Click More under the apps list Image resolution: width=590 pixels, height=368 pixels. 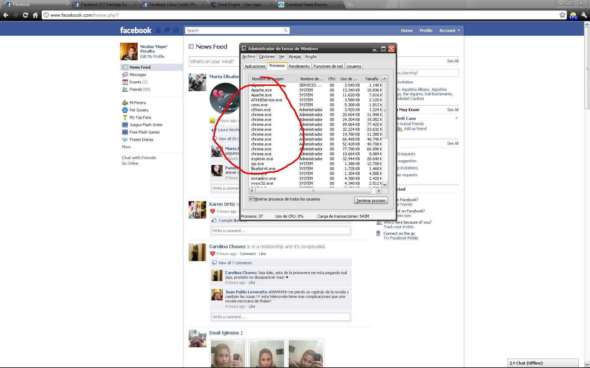[126, 147]
